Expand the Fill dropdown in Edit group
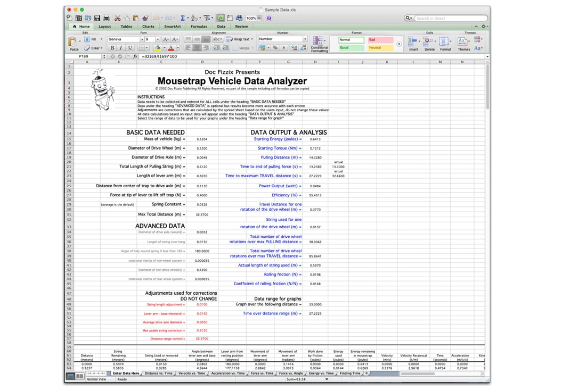Image resolution: width=562 pixels, height=390 pixels. [101, 39]
